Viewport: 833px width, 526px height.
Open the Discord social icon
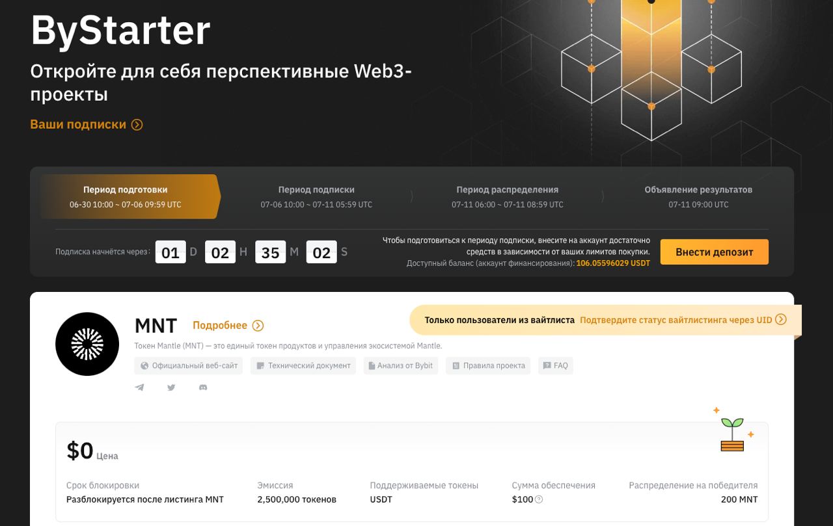click(x=203, y=388)
